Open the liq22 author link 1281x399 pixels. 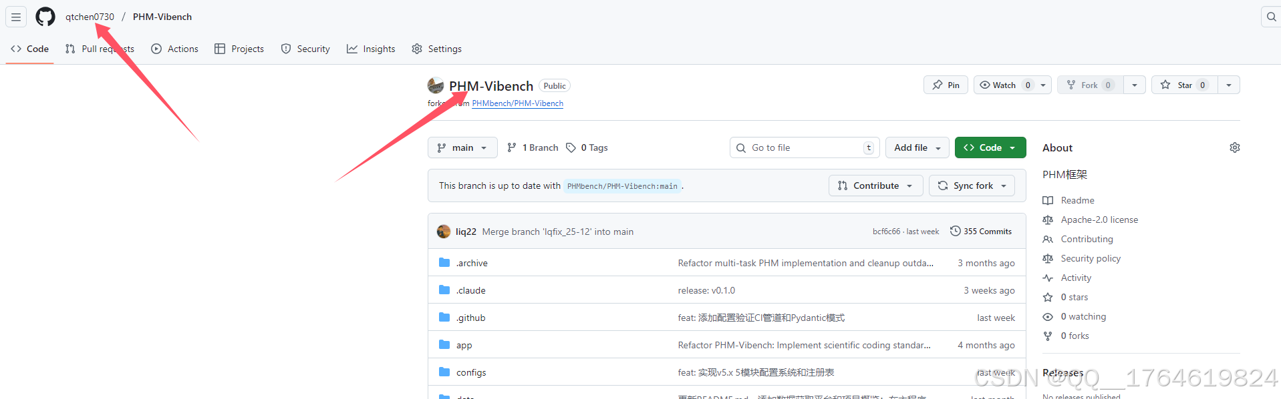click(x=466, y=232)
